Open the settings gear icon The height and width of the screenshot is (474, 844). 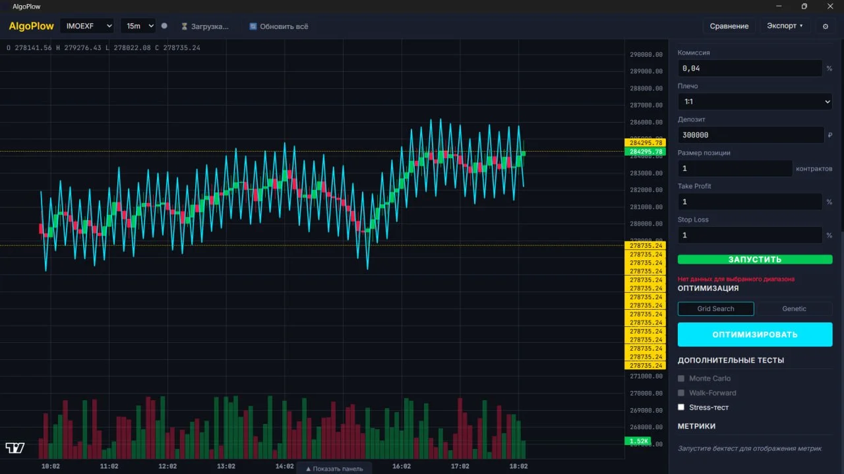pyautogui.click(x=825, y=26)
